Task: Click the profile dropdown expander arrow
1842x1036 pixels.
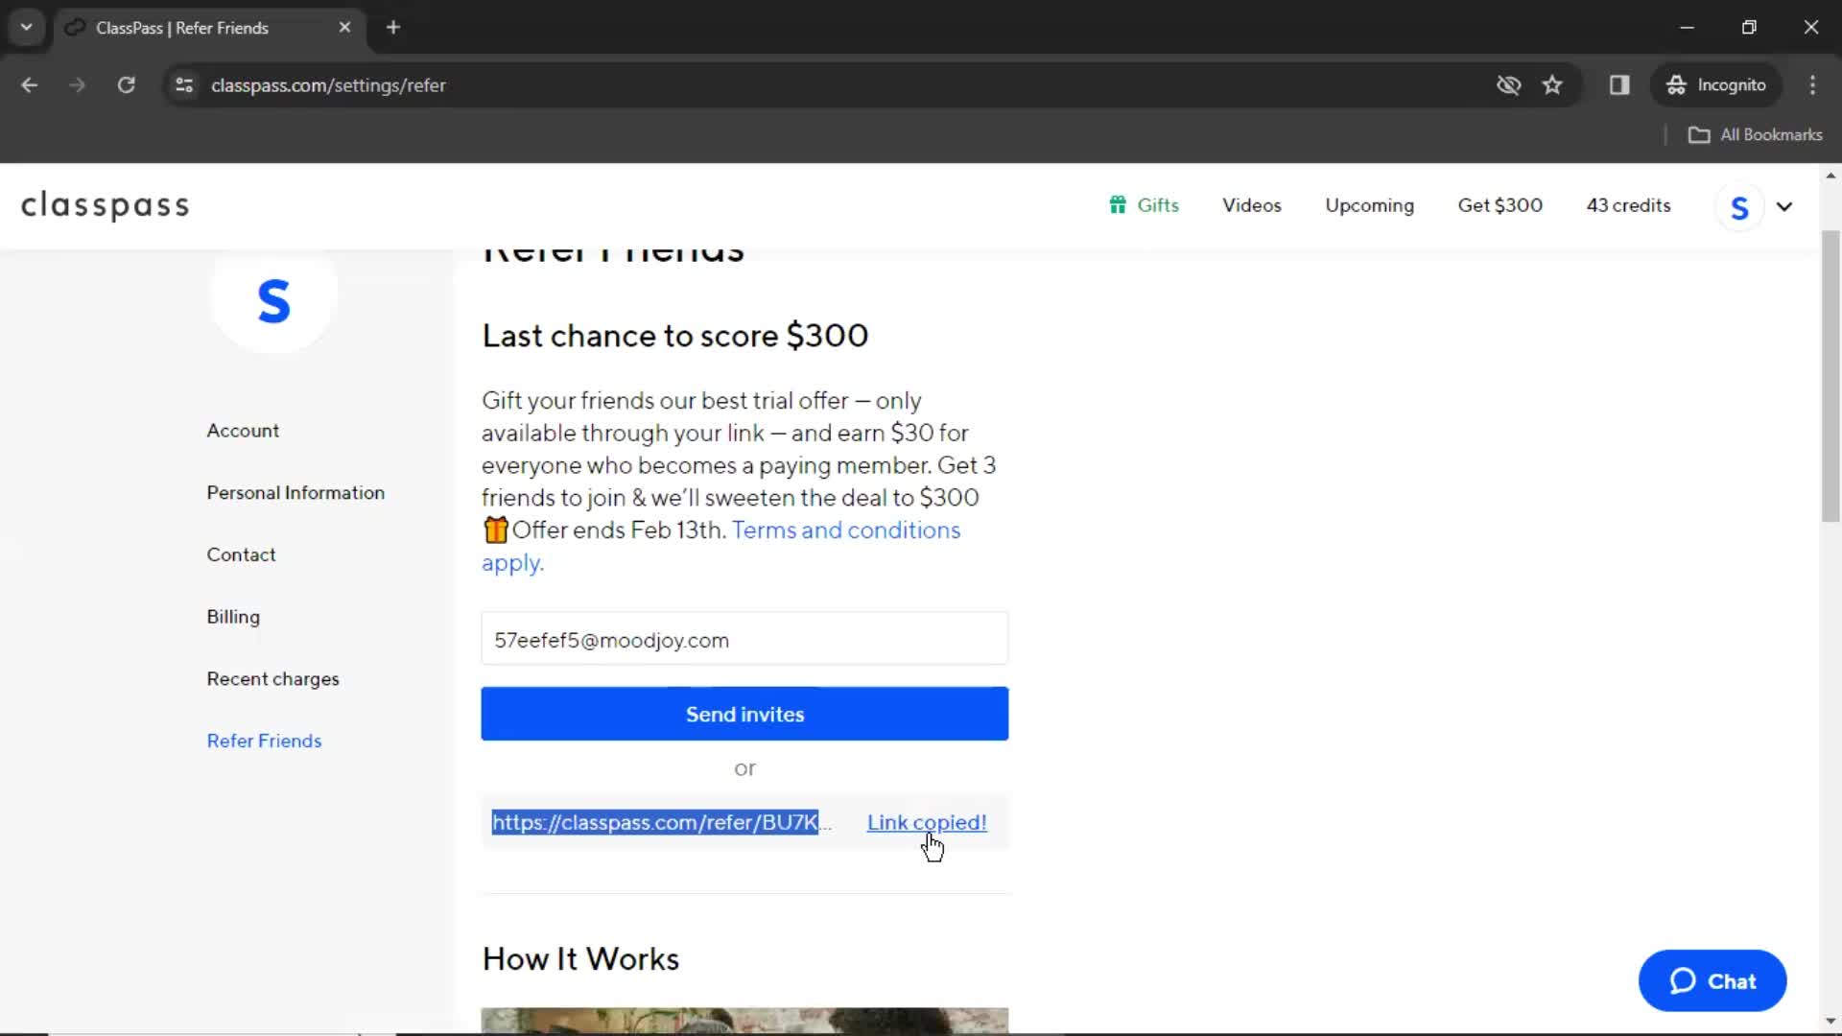Action: point(1783,206)
